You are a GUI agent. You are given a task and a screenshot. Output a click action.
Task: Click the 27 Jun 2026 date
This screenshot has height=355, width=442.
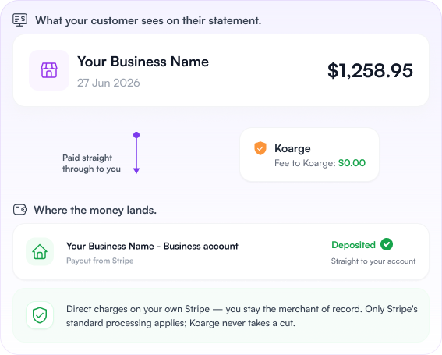[x=108, y=83]
